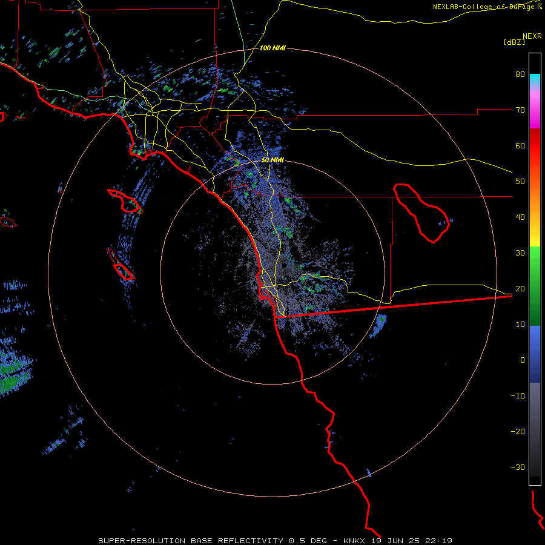
Task: Click the -20 dBZ scale value
Action: tap(518, 432)
